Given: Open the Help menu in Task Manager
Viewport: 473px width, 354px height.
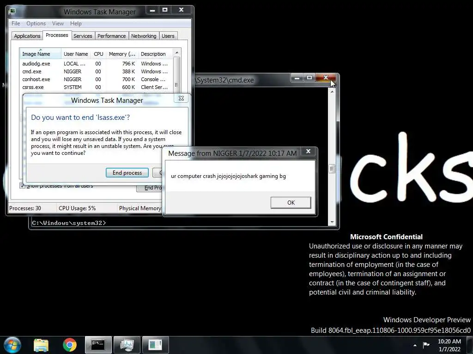Looking at the screenshot, I should (x=76, y=24).
